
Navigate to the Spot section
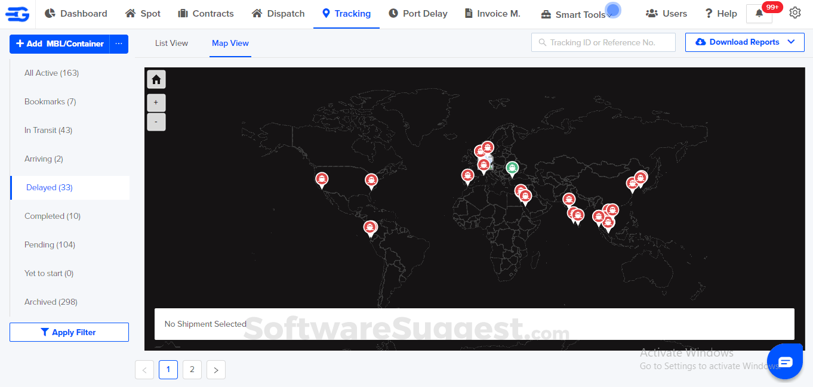(x=143, y=13)
